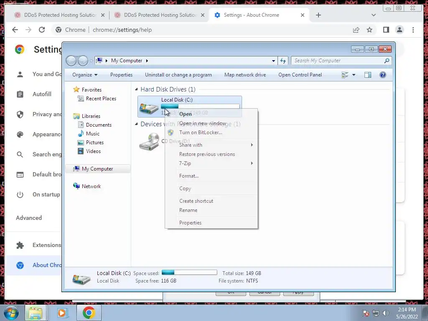Collapse the Hard Disk Drives group
Viewport: 428px width, 321px height.
137,89
